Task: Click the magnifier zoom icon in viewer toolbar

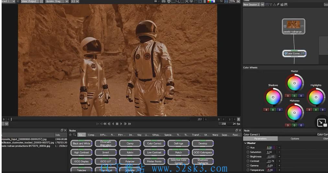Action: [177, 1]
